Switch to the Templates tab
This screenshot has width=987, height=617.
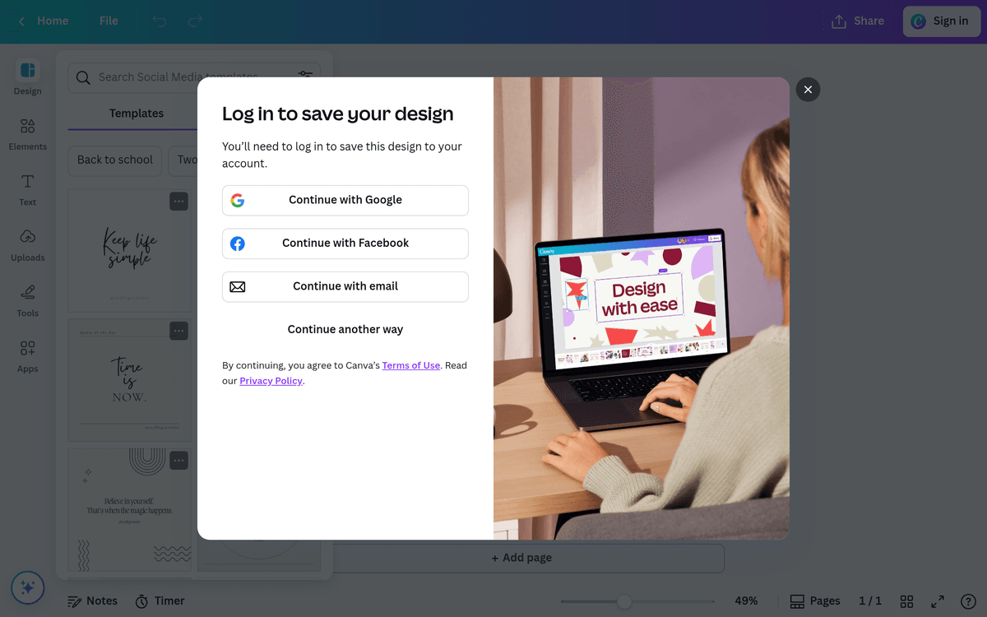(137, 114)
